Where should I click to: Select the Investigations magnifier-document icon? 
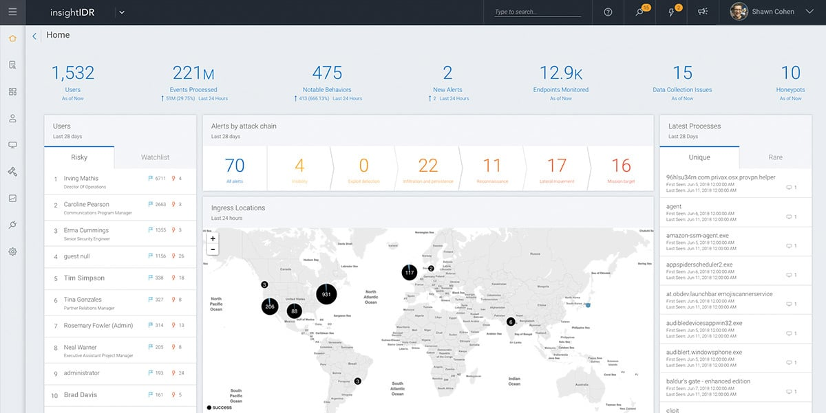click(x=12, y=64)
